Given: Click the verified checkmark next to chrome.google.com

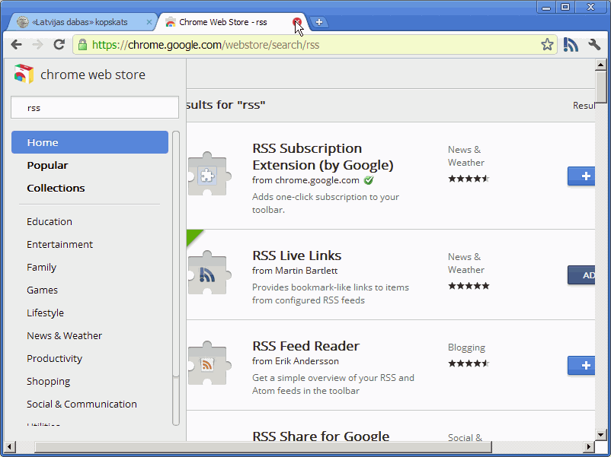Looking at the screenshot, I should [x=369, y=180].
